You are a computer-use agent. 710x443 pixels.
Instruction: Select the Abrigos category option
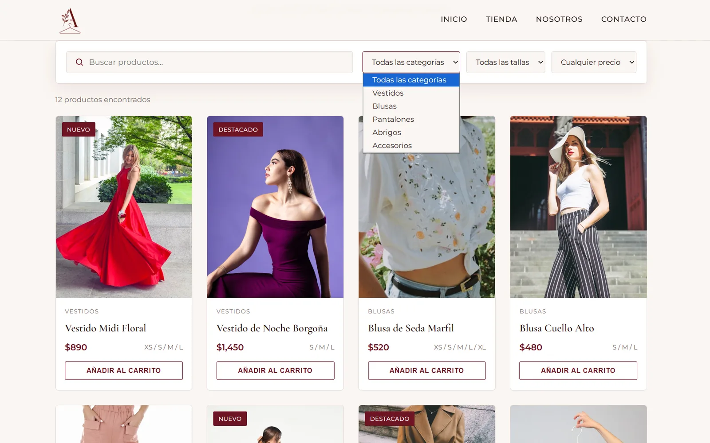(411, 132)
